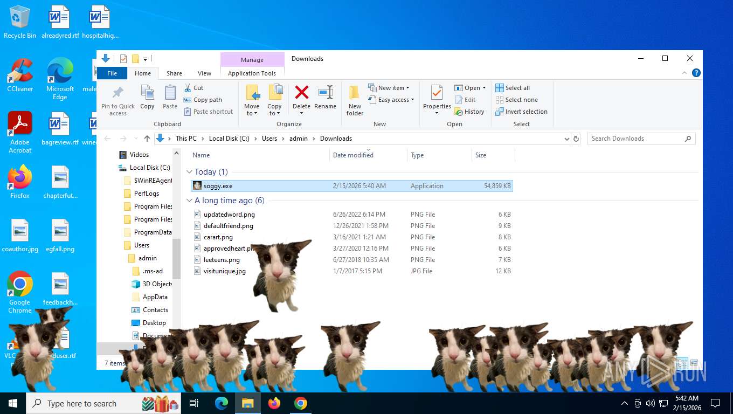Image resolution: width=733 pixels, height=414 pixels.
Task: Click the volume icon in system tray
Action: 650,403
